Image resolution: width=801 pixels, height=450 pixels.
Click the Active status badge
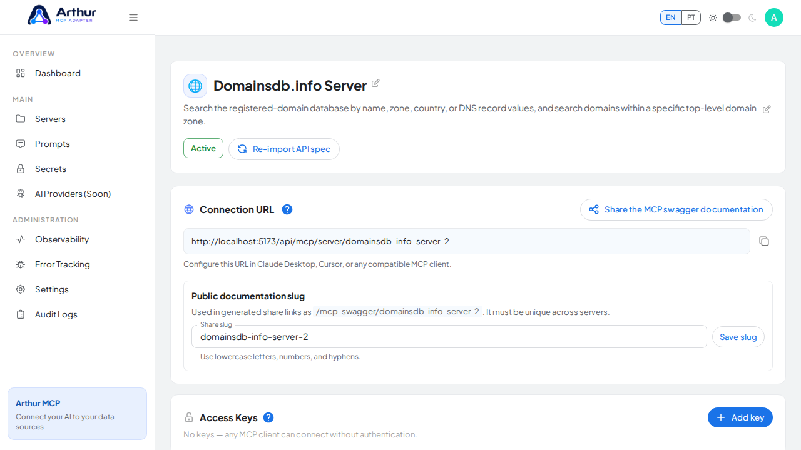point(203,148)
